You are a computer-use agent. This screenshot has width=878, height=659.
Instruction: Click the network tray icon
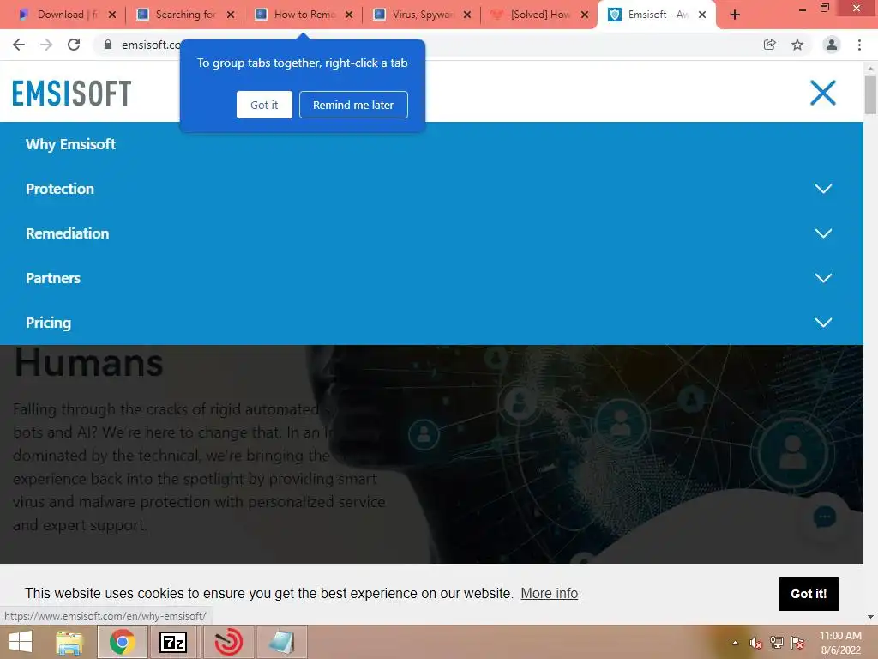coord(777,643)
